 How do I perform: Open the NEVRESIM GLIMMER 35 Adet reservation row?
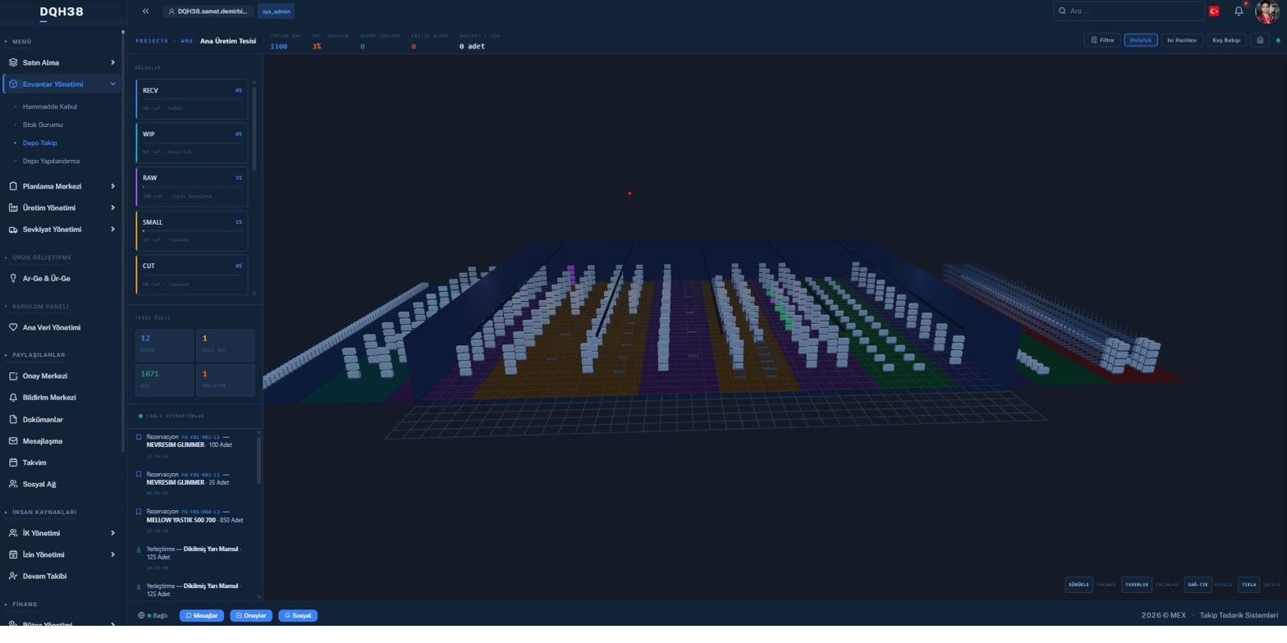tap(195, 482)
